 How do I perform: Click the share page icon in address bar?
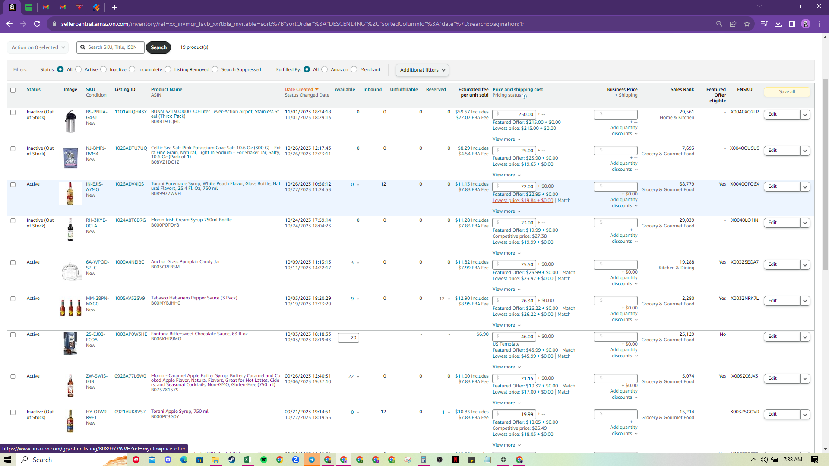[733, 24]
